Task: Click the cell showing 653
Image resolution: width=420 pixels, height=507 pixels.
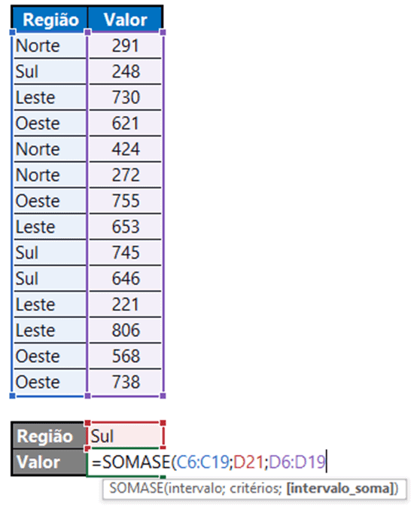Action: pos(126,227)
